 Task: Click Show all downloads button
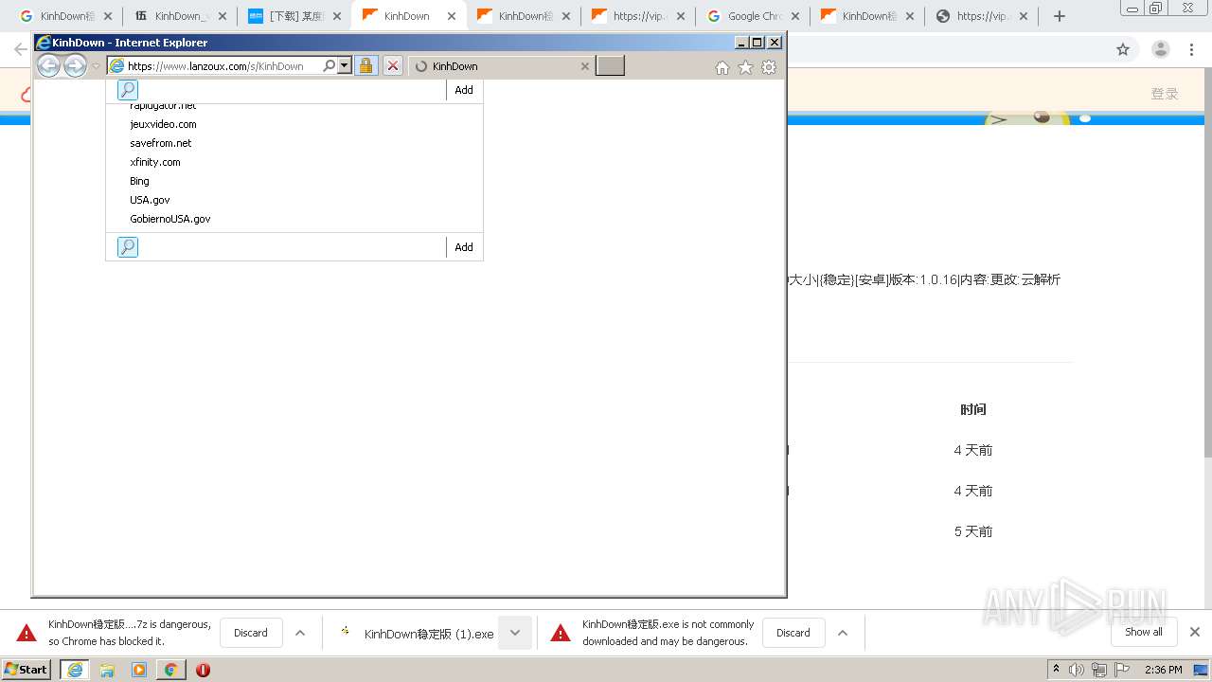(x=1144, y=632)
